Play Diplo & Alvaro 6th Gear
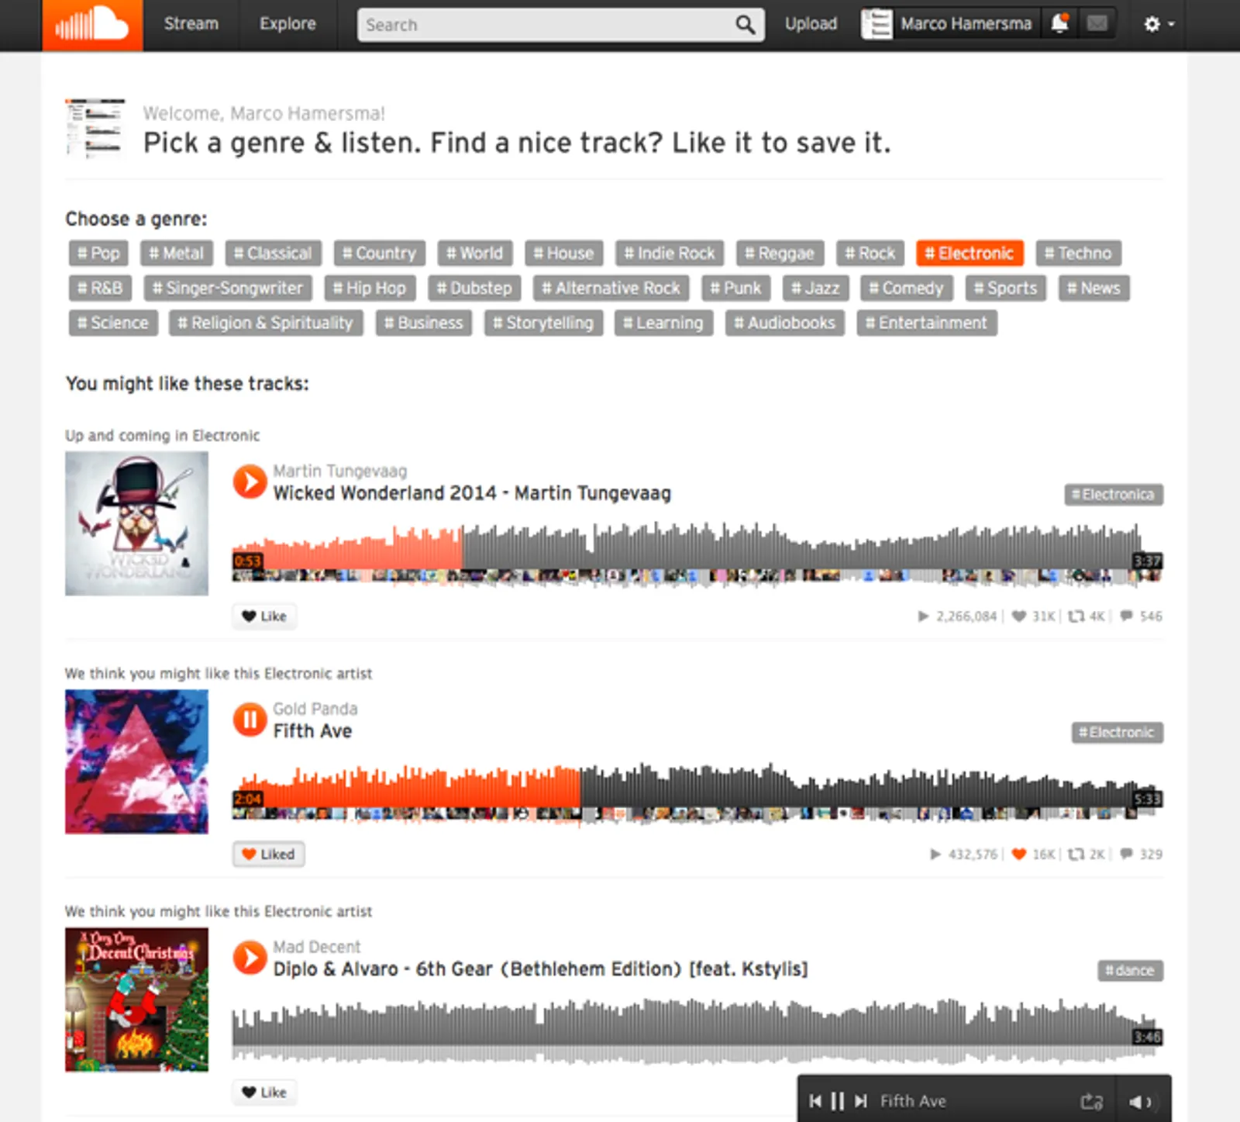This screenshot has width=1240, height=1122. pyautogui.click(x=250, y=958)
